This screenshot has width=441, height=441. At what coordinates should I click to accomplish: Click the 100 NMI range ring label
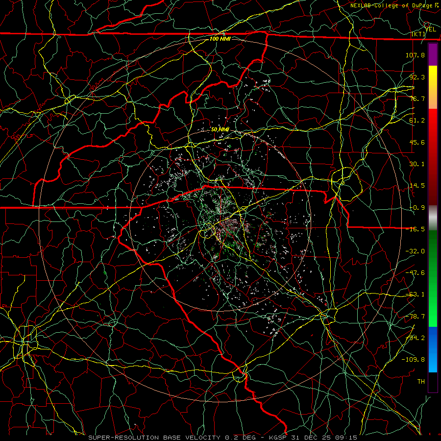[x=220, y=39]
